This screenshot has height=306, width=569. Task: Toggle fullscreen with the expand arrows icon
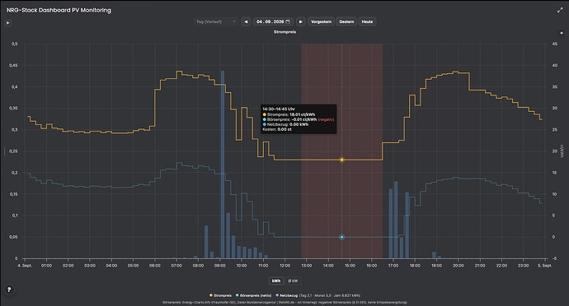[560, 10]
